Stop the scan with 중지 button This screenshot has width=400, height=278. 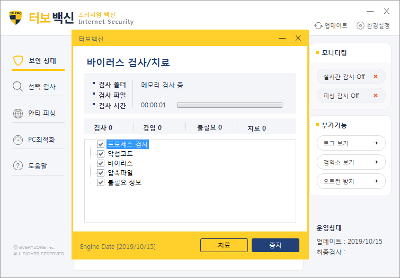tap(275, 245)
